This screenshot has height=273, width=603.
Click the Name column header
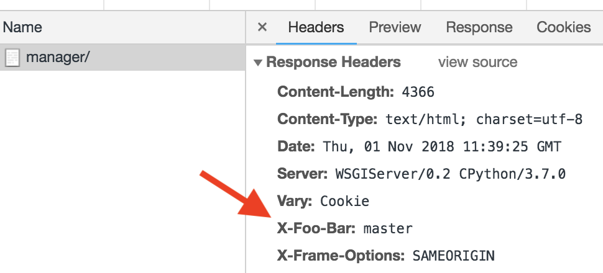point(22,27)
